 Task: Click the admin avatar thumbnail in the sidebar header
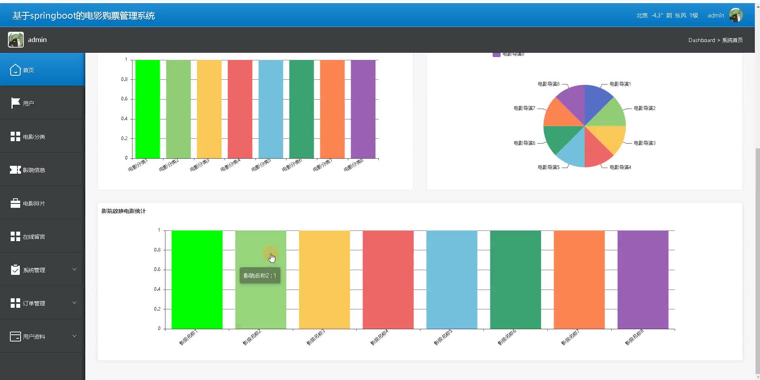pyautogui.click(x=16, y=40)
